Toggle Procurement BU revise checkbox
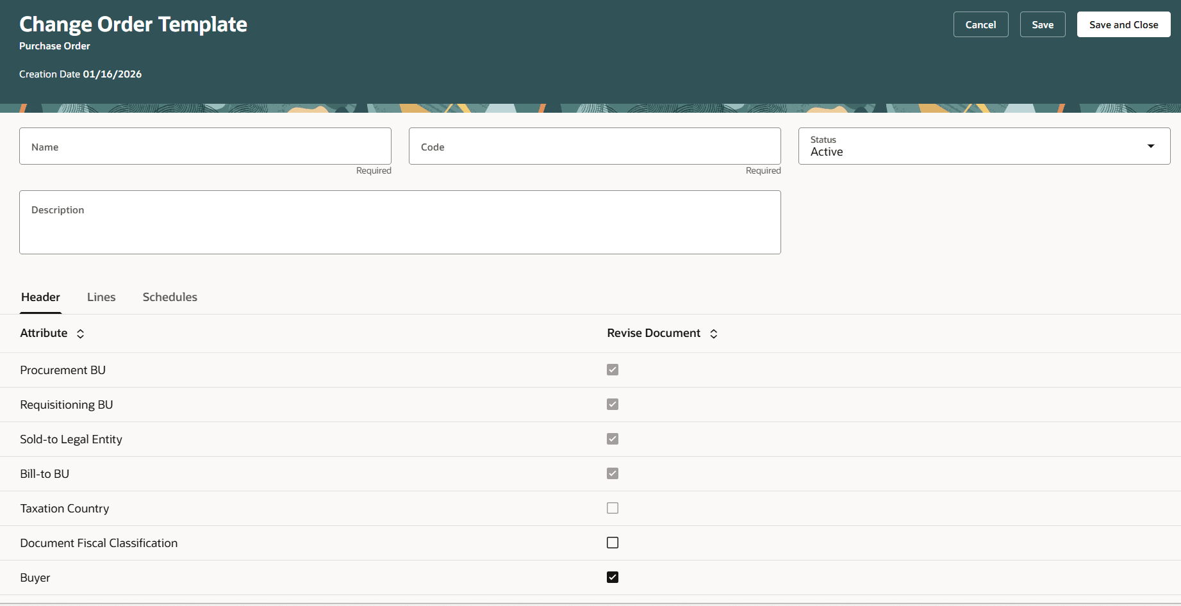This screenshot has height=606, width=1181. pyautogui.click(x=613, y=370)
